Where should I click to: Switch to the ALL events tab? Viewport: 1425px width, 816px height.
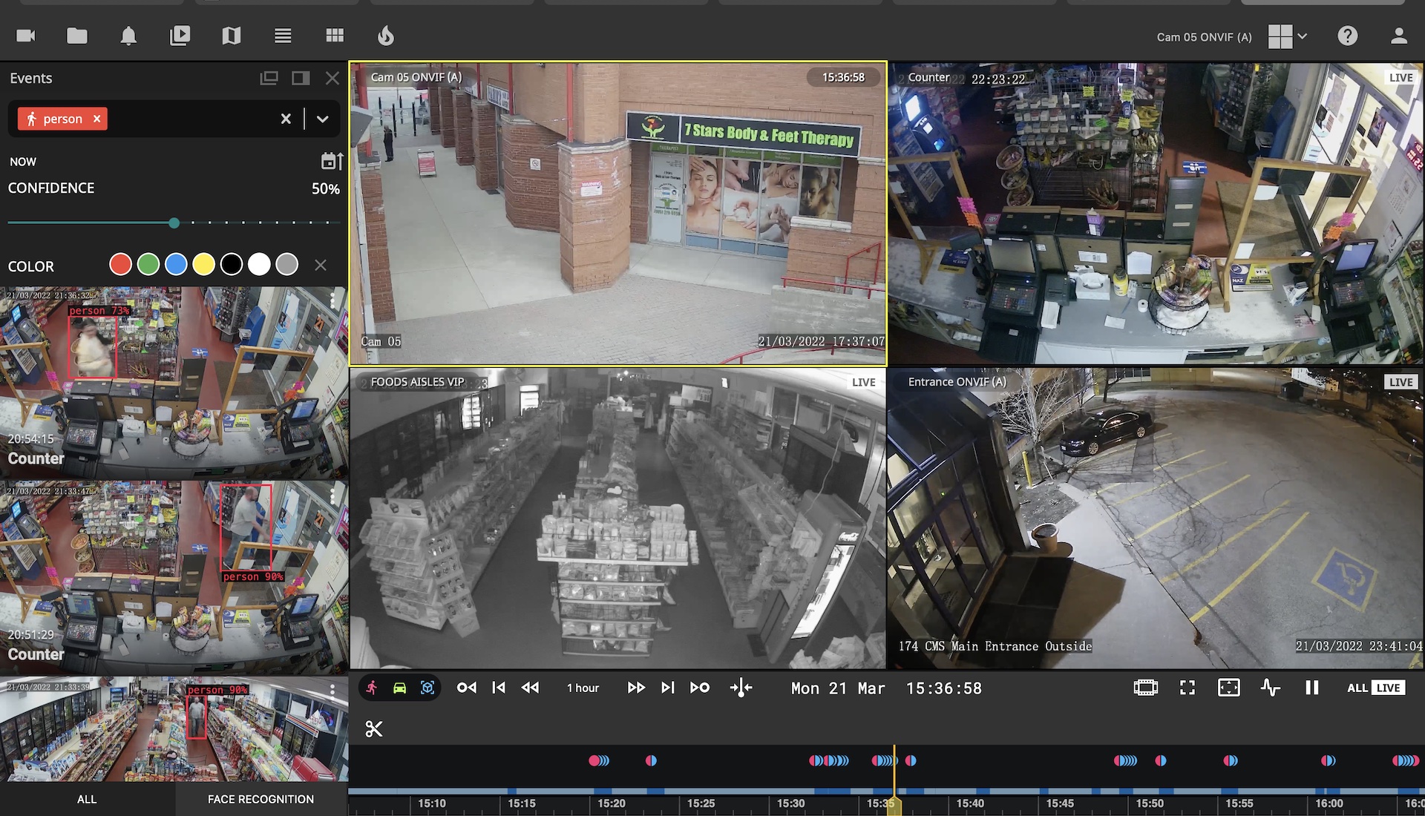coord(87,799)
